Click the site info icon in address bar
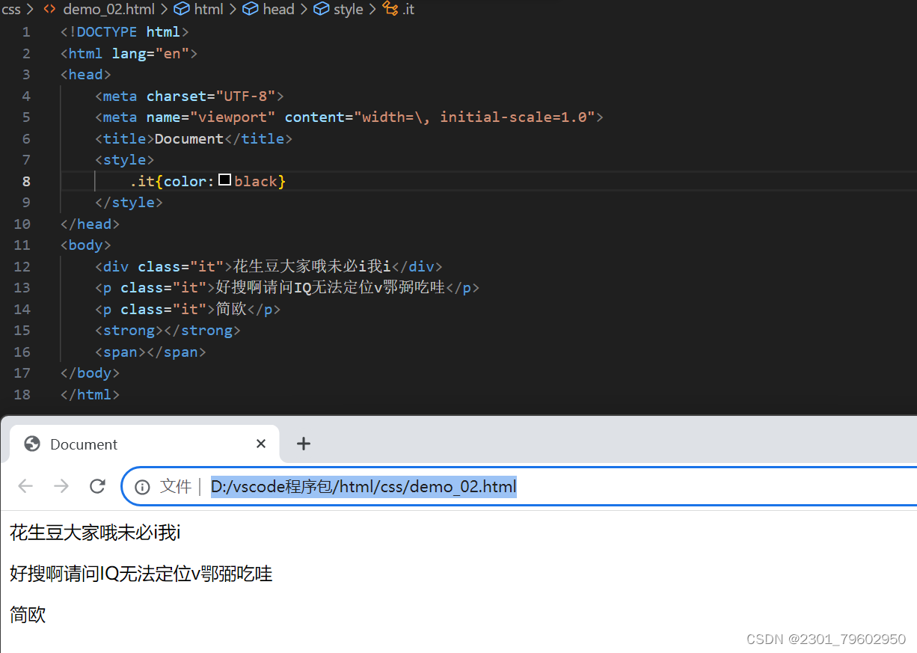 coord(142,487)
